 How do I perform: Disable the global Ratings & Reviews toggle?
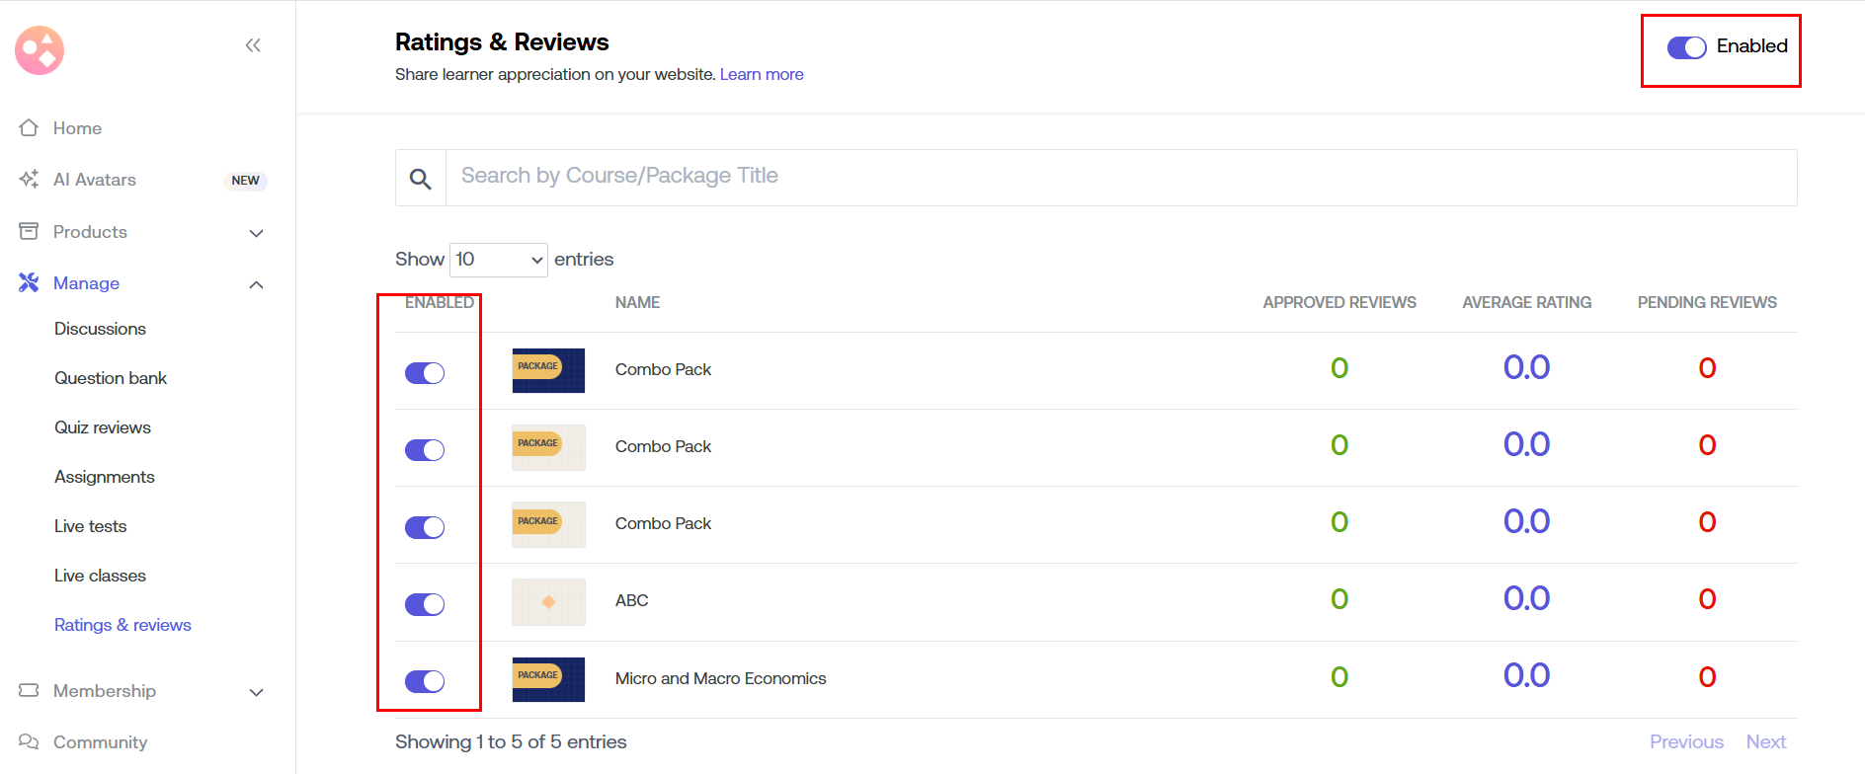point(1686,47)
